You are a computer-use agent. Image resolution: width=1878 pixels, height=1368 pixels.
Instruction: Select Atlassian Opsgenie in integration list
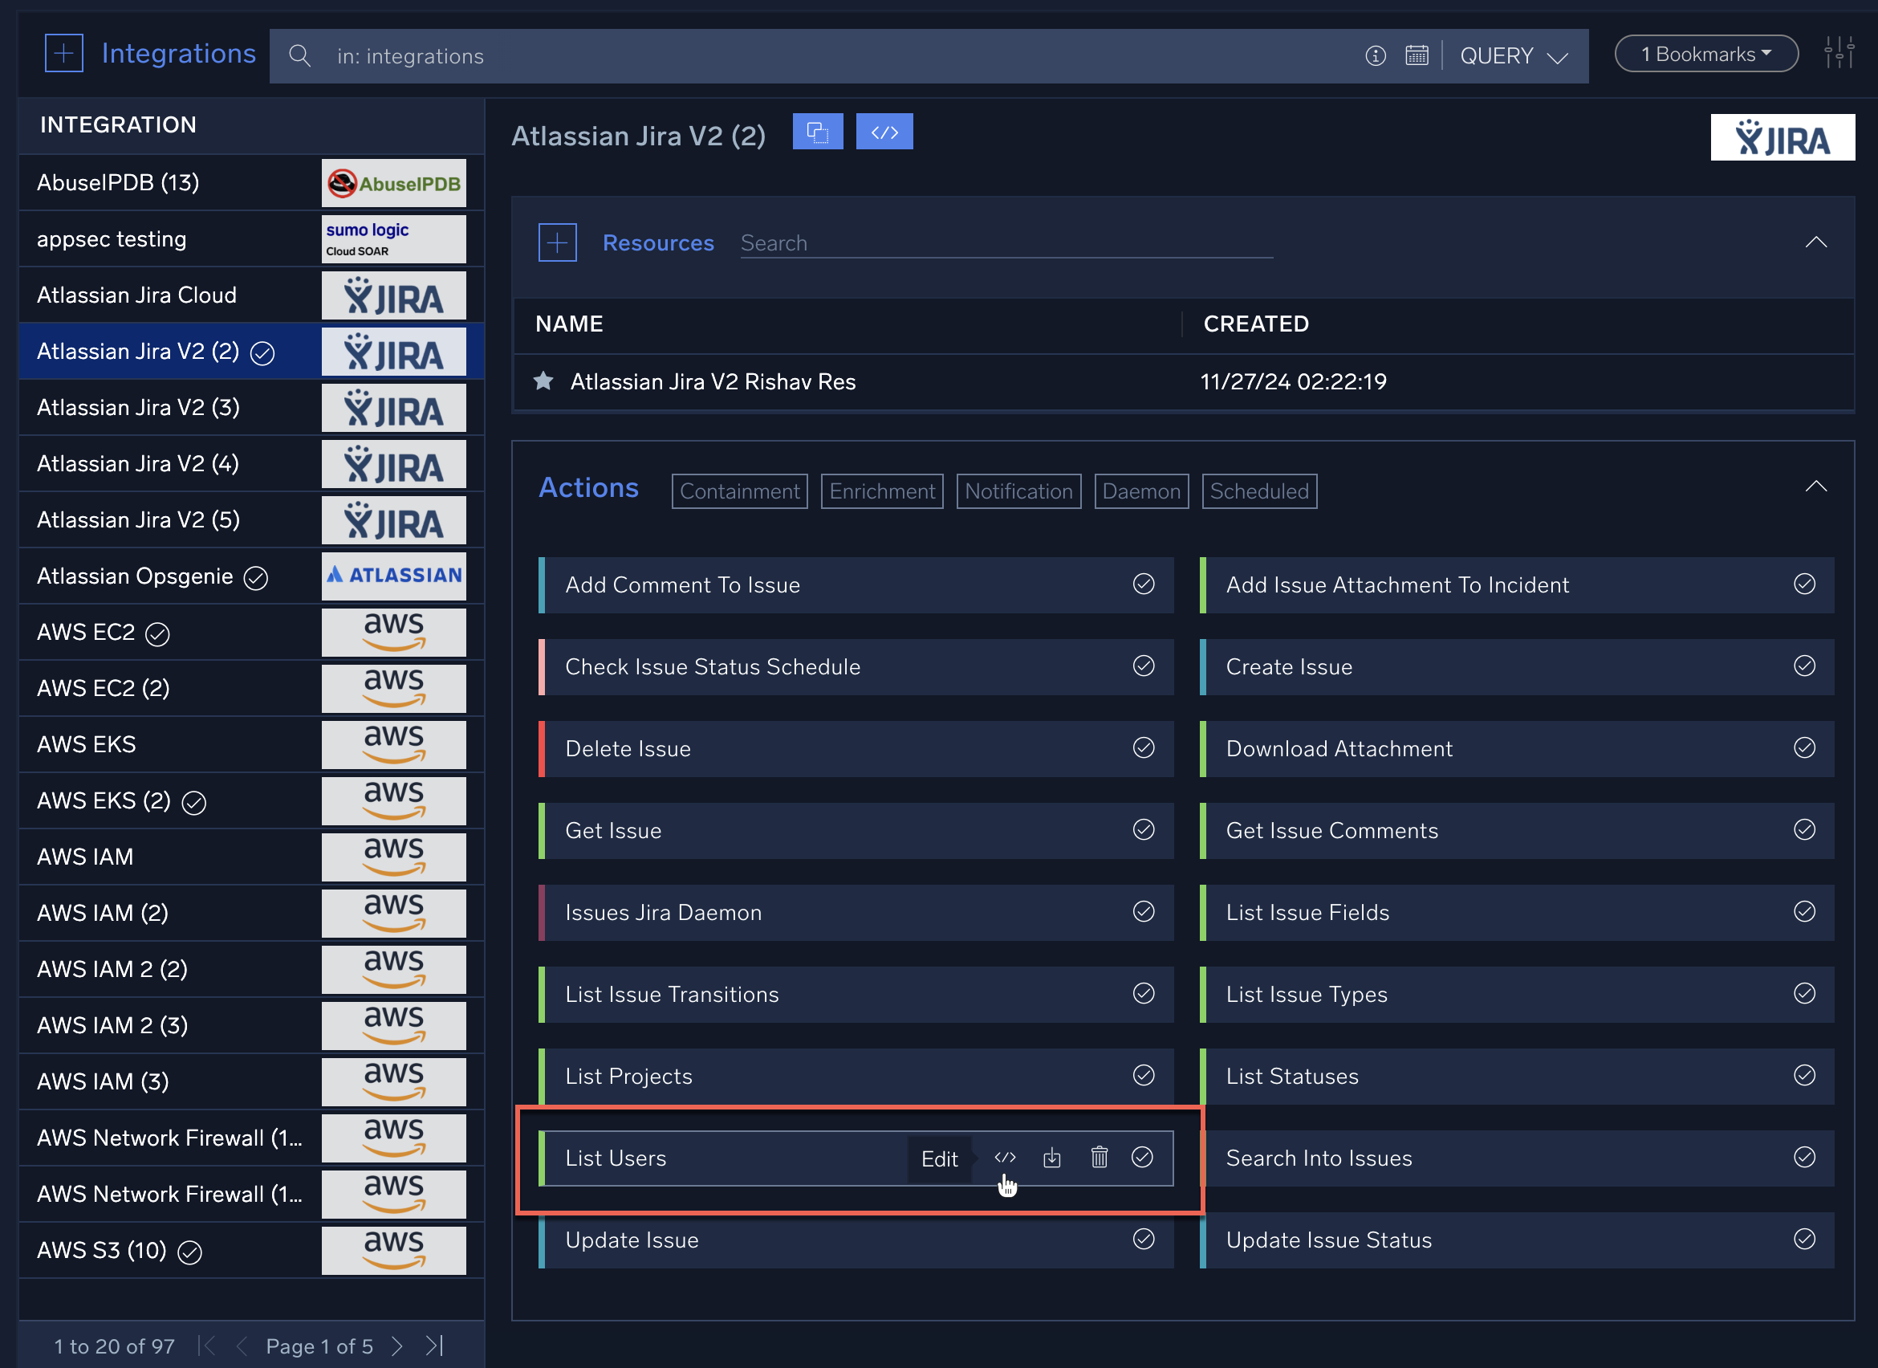[135, 576]
